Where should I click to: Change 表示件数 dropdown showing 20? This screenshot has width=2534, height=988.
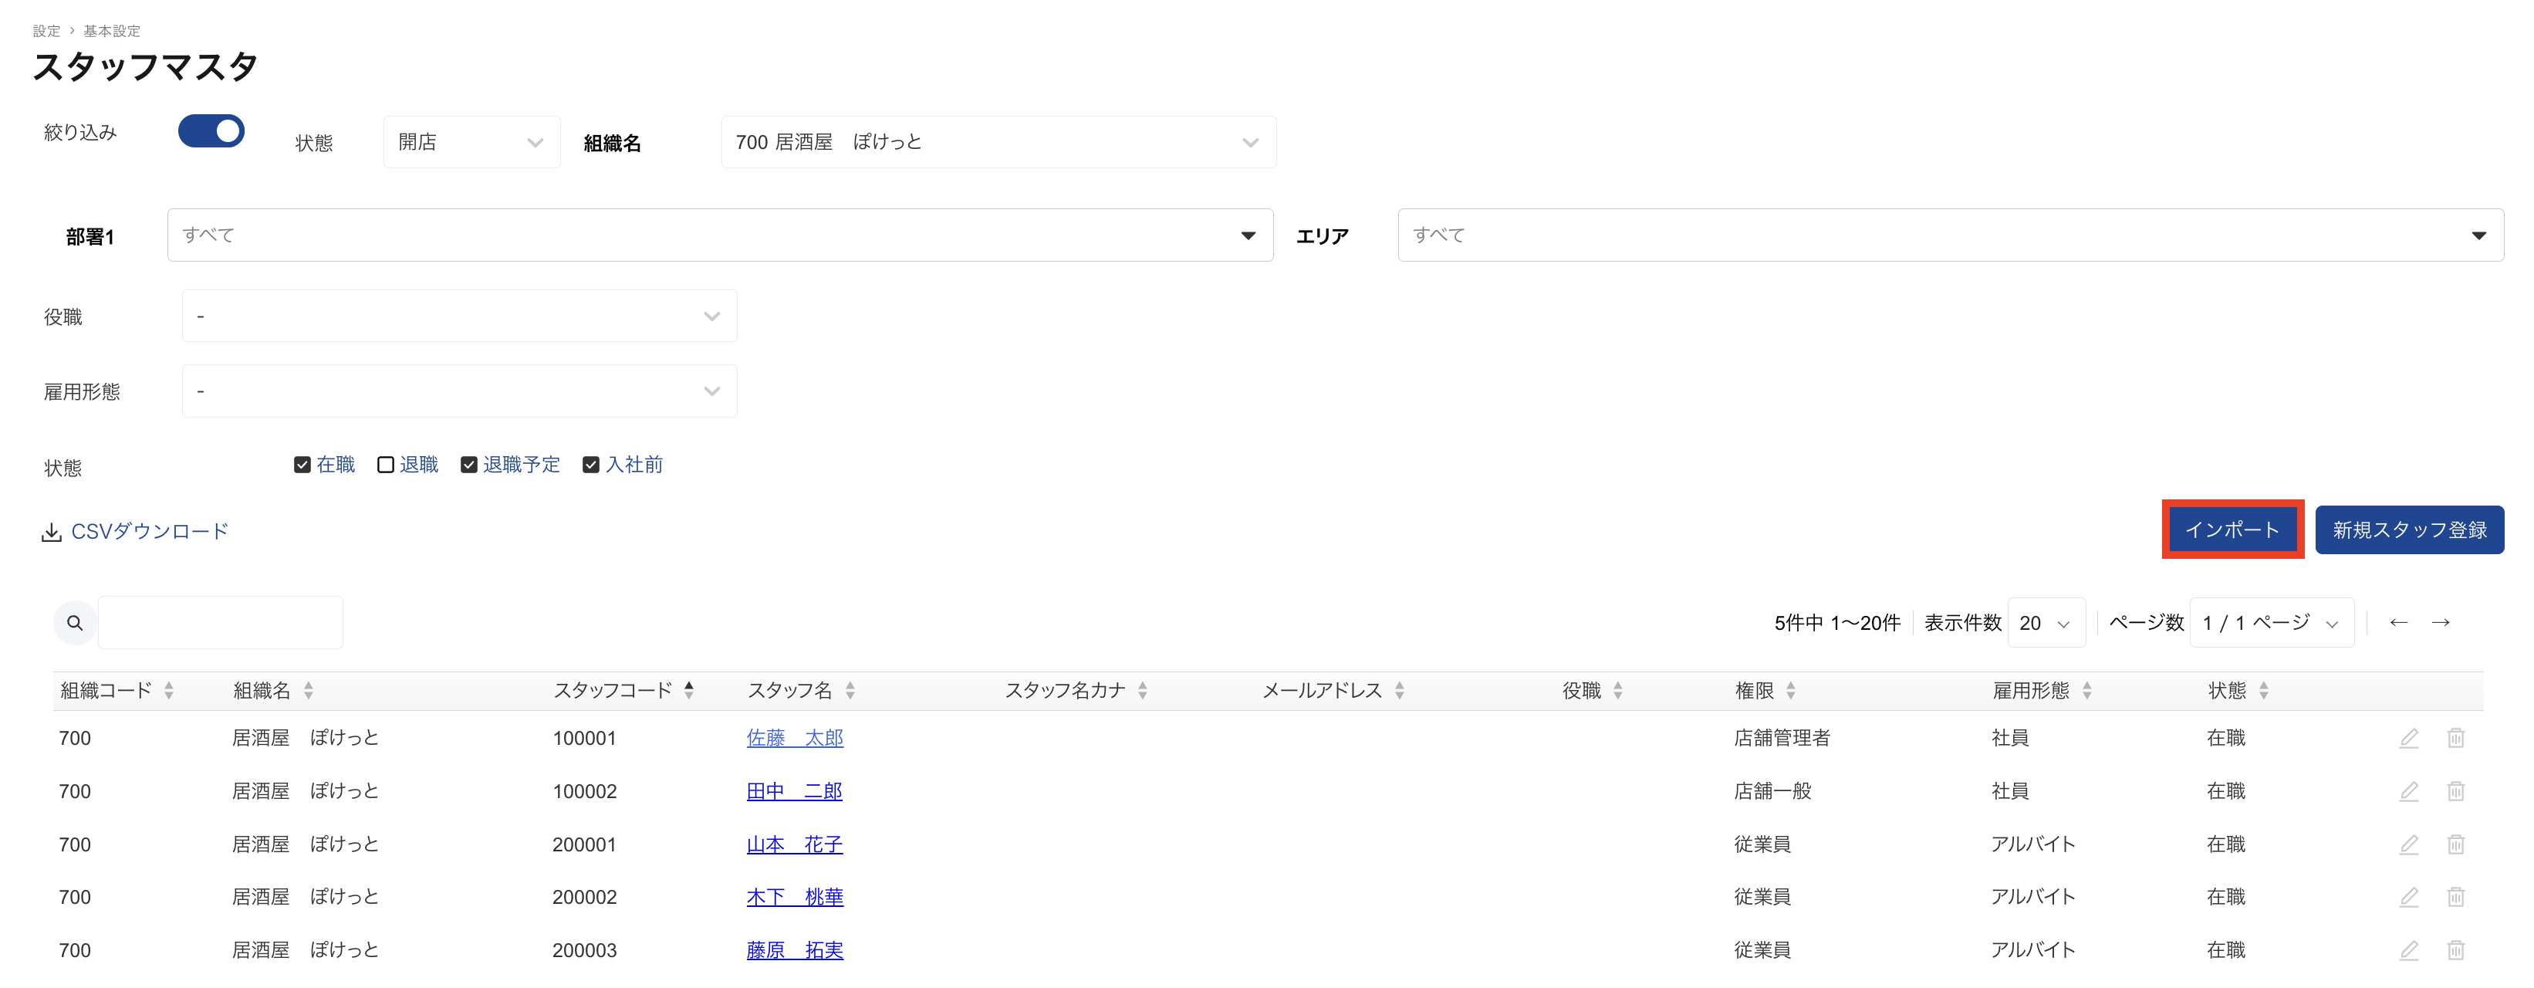[2046, 623]
